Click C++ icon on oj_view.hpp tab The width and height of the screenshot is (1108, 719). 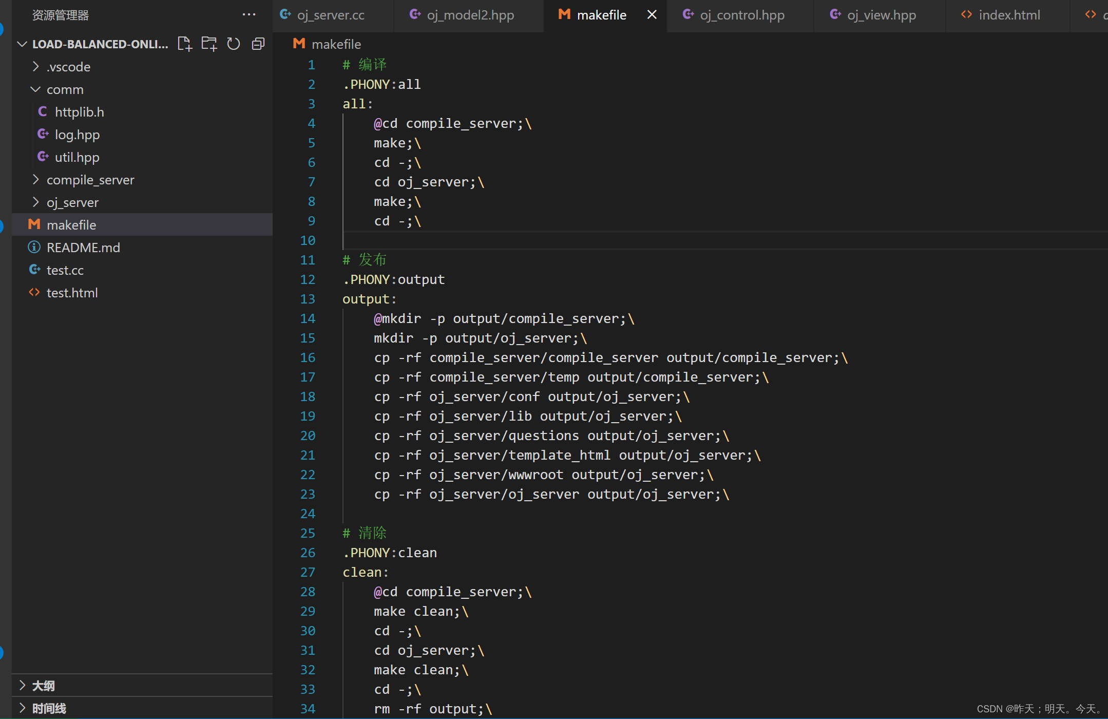coord(835,14)
